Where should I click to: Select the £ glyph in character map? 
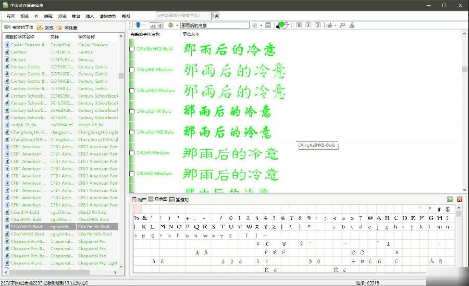click(x=266, y=244)
